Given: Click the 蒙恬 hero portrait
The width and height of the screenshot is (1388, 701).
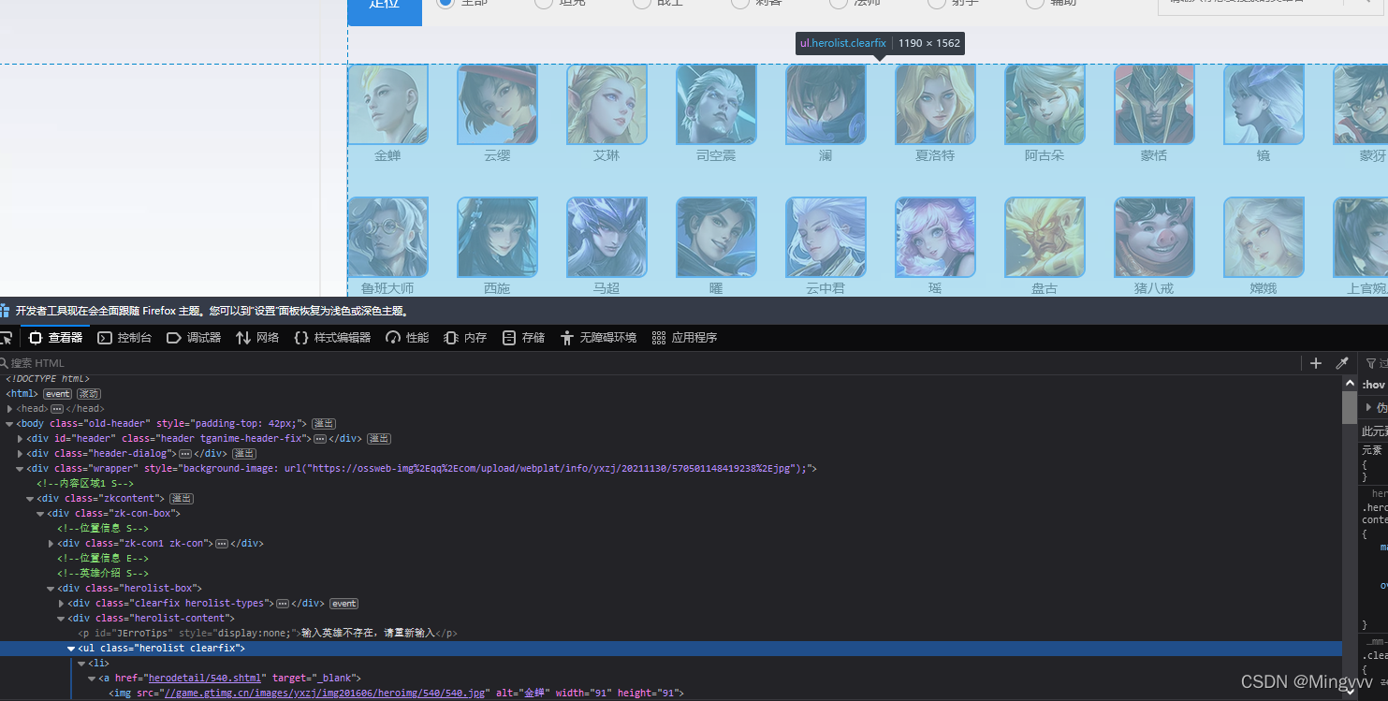Looking at the screenshot, I should click(x=1154, y=104).
